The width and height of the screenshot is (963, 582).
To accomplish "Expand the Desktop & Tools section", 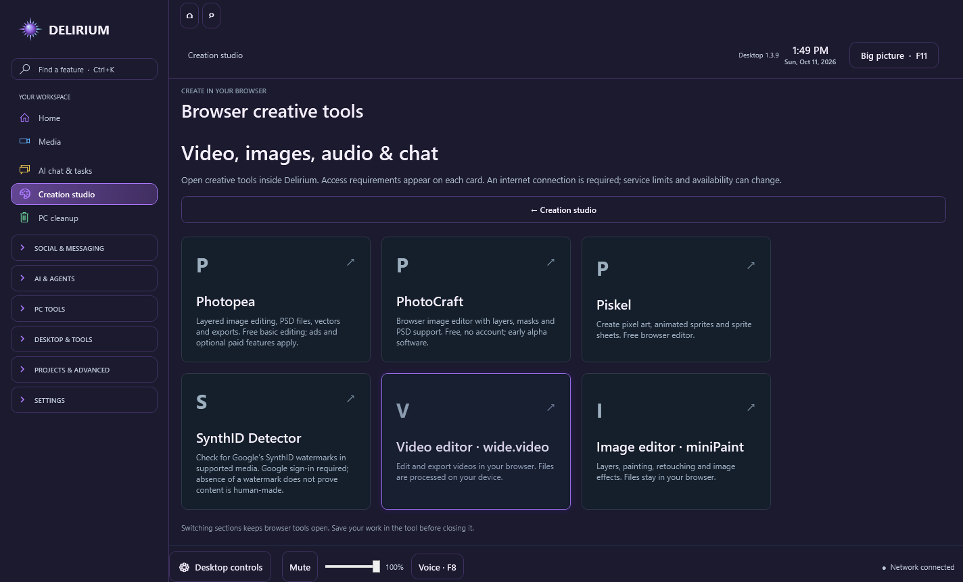I will [84, 339].
